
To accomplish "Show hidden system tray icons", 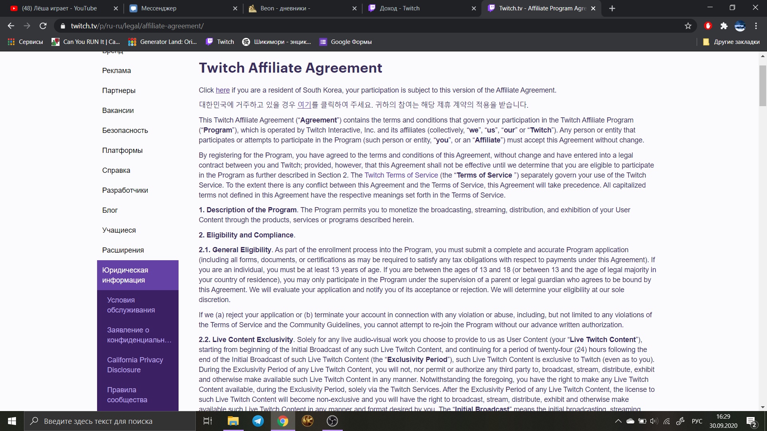I will click(618, 421).
